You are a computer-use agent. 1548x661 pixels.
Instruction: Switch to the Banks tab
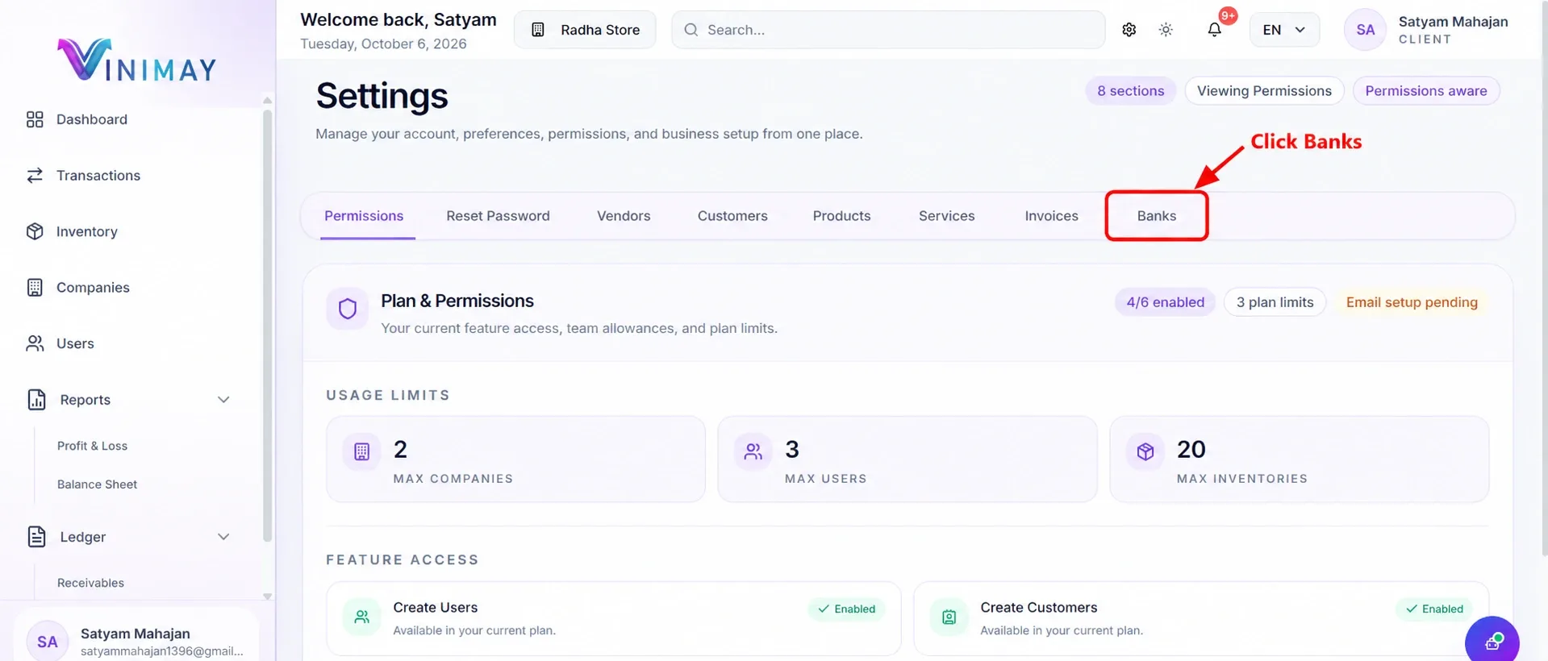(x=1157, y=216)
